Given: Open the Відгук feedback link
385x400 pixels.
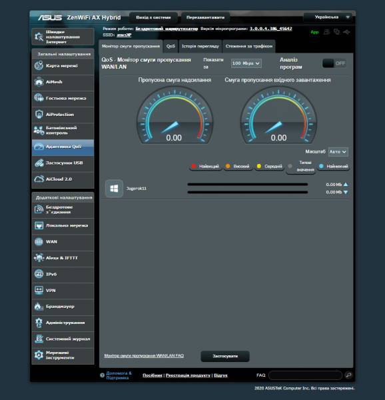Looking at the screenshot, I should pos(220,375).
